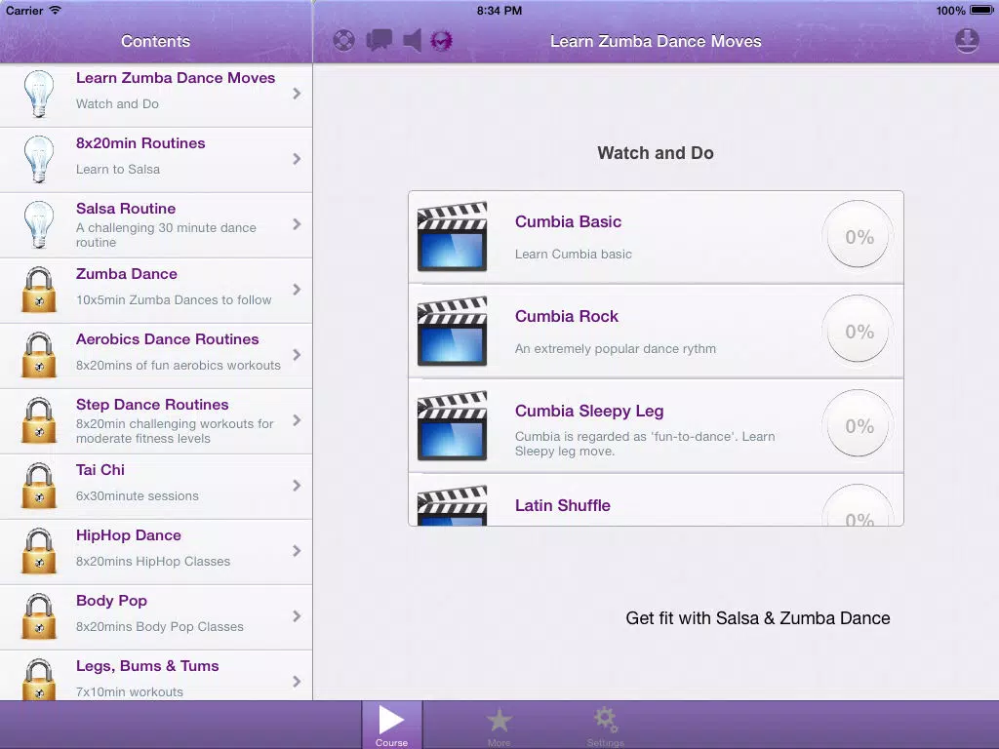The width and height of the screenshot is (999, 749).
Task: Tap the checkmark badge icon in header
Action: click(x=442, y=41)
